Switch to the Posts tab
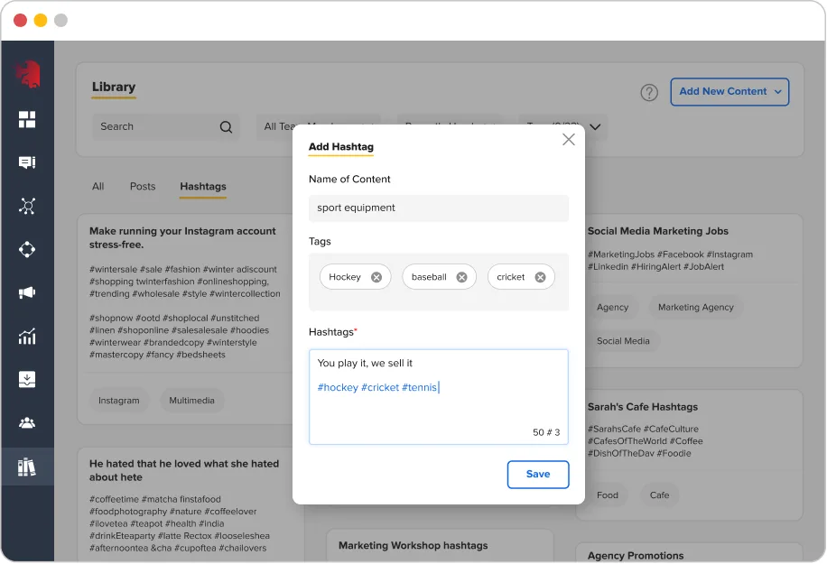The image size is (827, 564). click(x=143, y=187)
